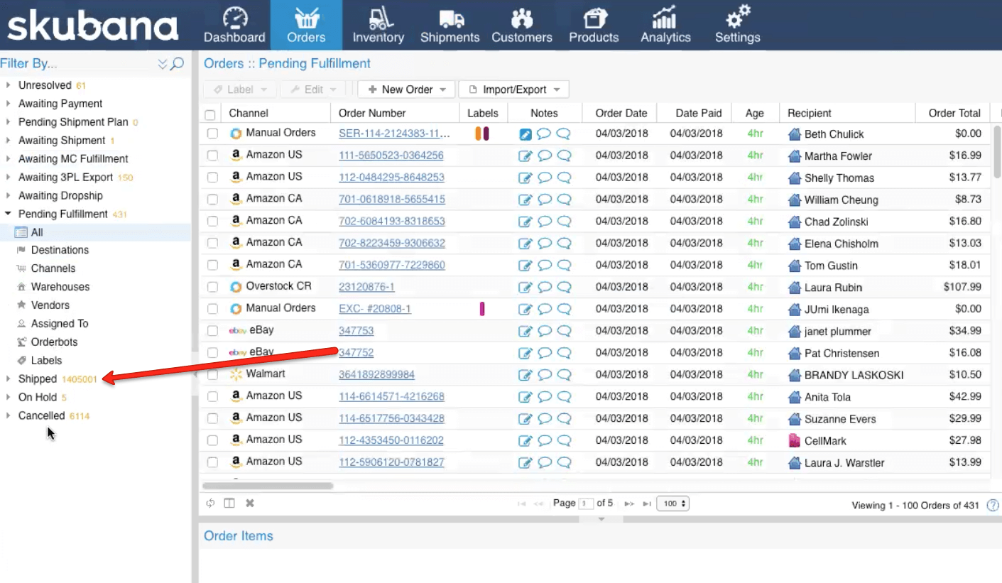1002x583 pixels.
Task: Click first chat bubble for Shelly Thomas order
Action: pos(545,178)
